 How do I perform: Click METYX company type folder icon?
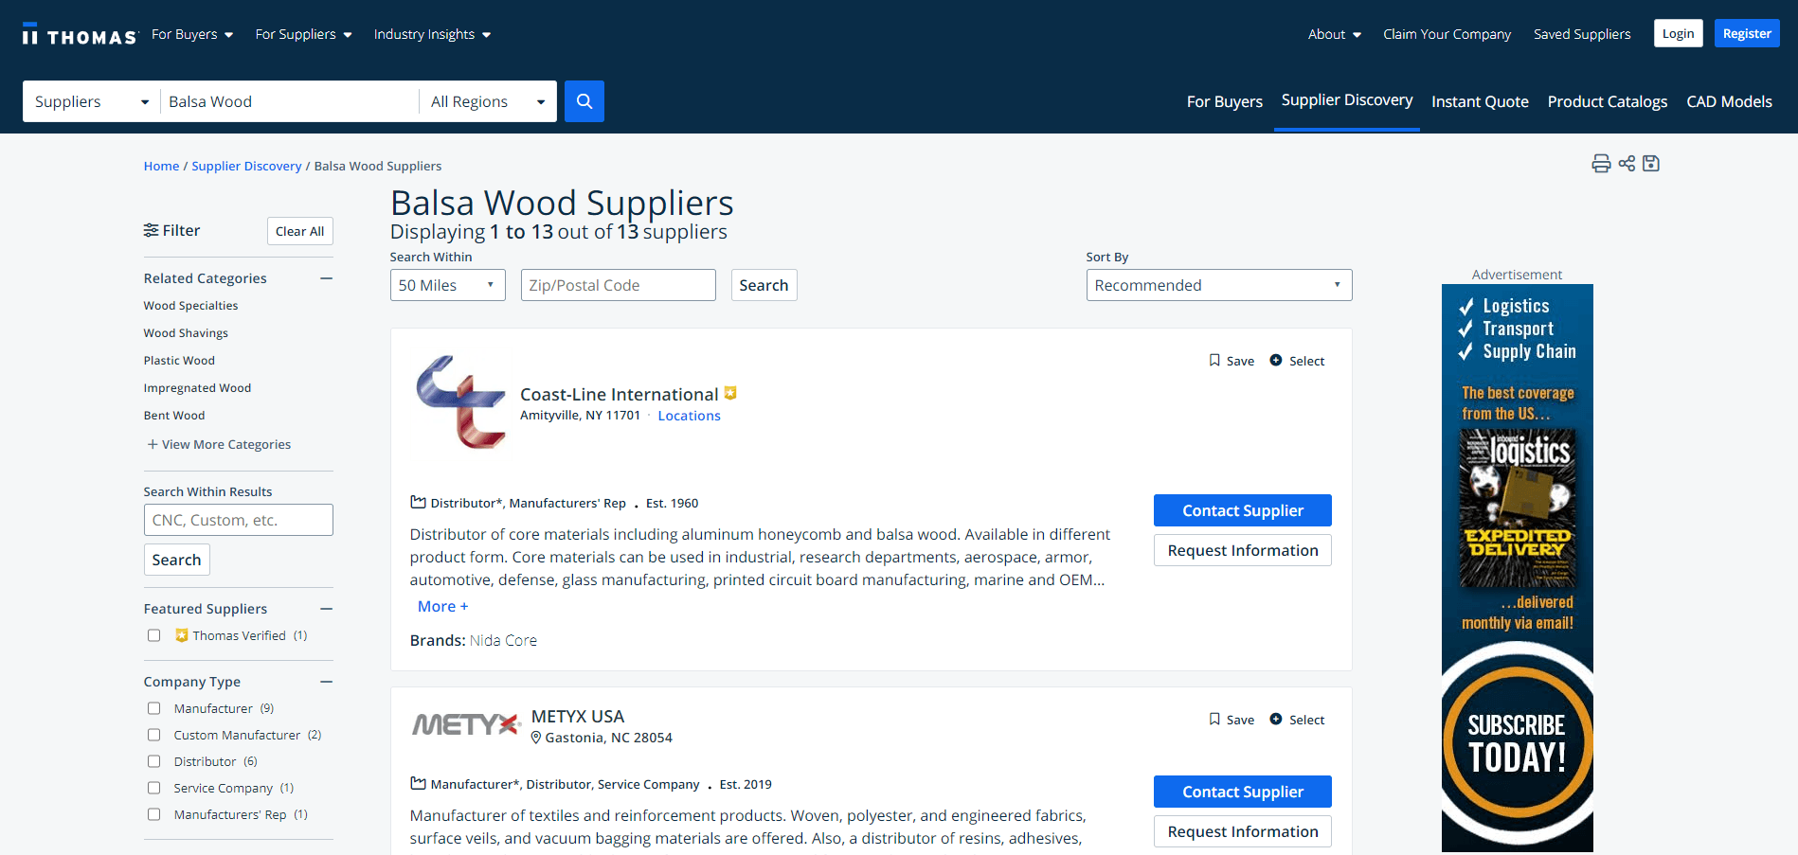point(418,783)
